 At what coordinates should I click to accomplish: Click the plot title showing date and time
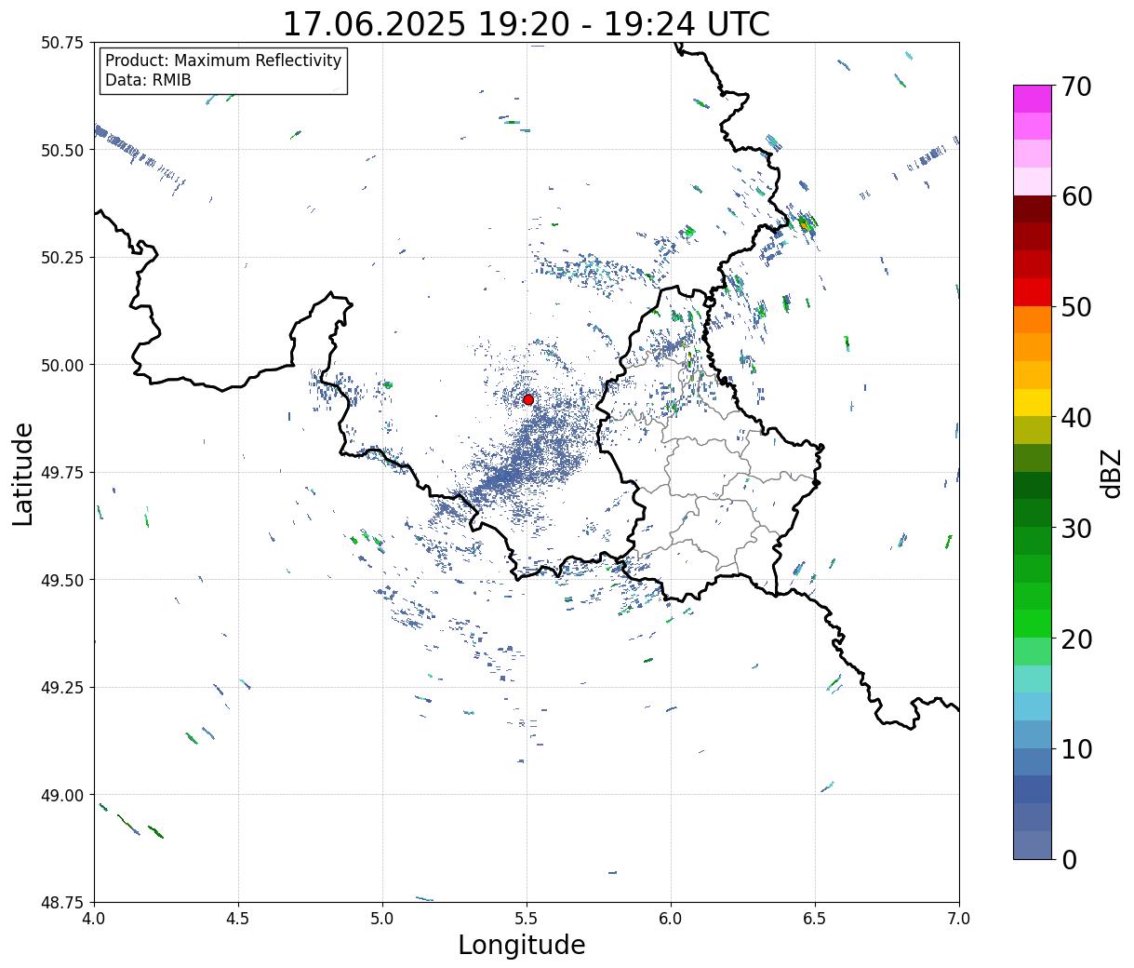[526, 24]
